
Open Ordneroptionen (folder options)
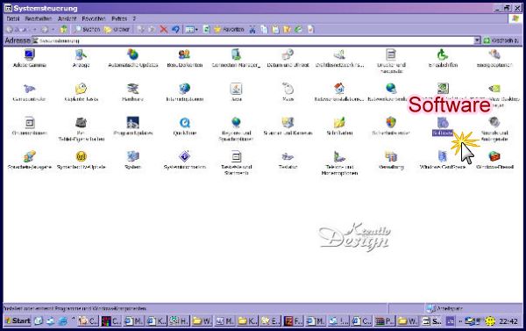coord(30,126)
